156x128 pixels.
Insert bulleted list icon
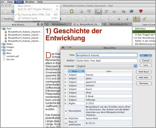click(x=102, y=19)
